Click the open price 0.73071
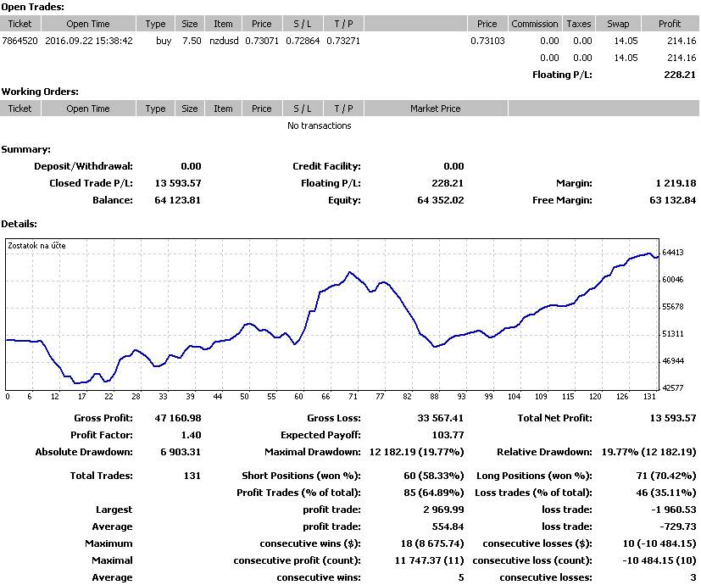This screenshot has height=585, width=701. (x=262, y=41)
